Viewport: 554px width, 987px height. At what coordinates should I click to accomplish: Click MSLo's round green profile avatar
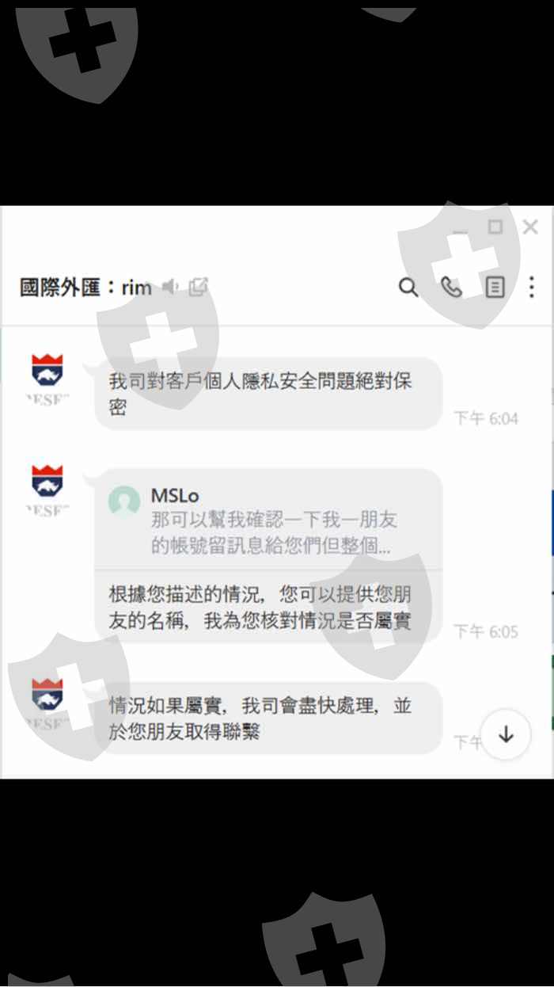tap(124, 502)
